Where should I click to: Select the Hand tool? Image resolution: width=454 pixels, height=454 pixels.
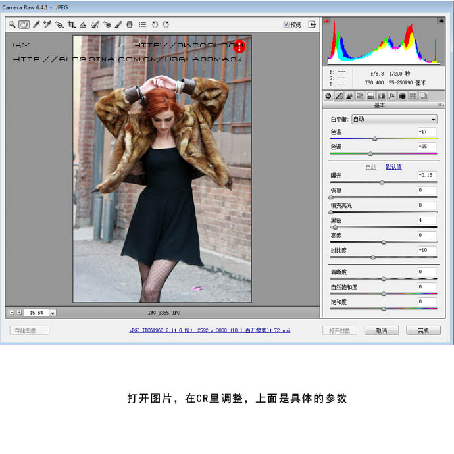click(x=24, y=24)
